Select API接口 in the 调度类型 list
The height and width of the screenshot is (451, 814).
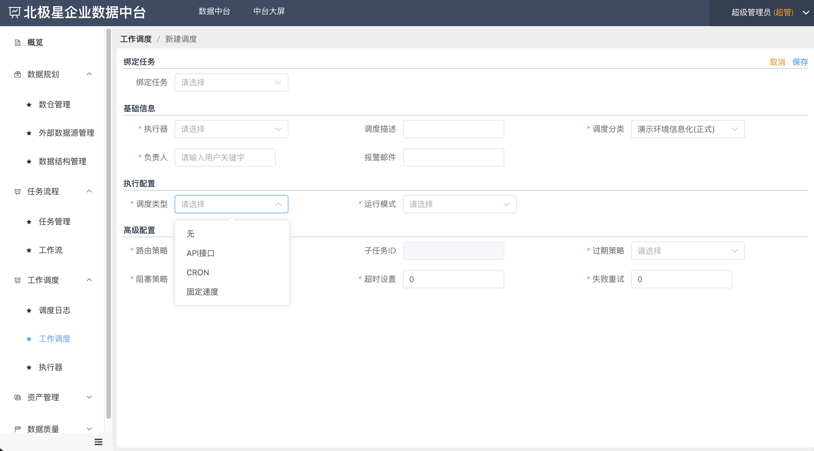pos(232,253)
